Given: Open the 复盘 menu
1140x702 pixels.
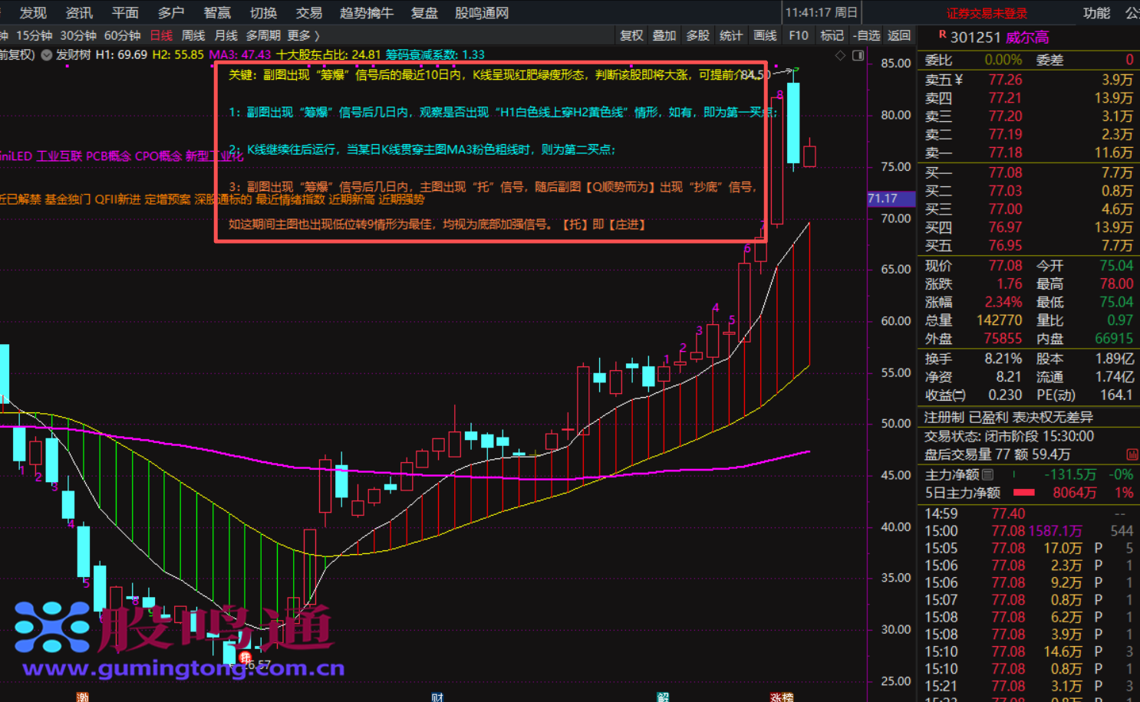Looking at the screenshot, I should click(424, 12).
